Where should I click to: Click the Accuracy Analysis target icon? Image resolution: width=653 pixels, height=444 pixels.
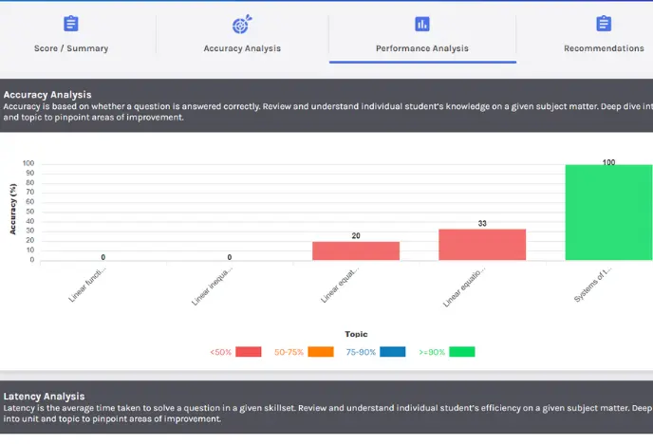click(241, 25)
